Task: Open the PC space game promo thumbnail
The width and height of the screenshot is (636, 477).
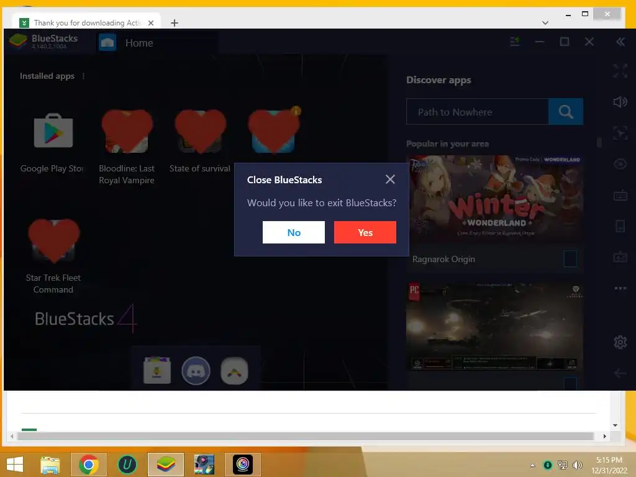Action: pyautogui.click(x=495, y=327)
